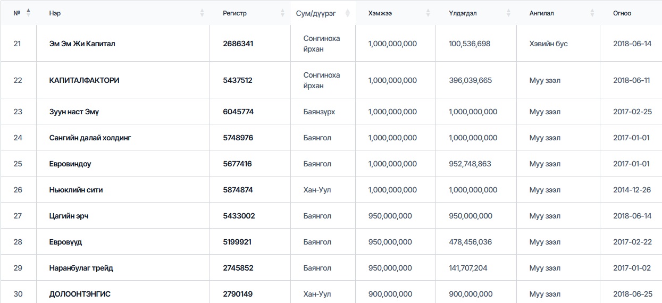662x303 pixels.
Task: Click the Баянзүрх district cell
Action: tap(319, 112)
